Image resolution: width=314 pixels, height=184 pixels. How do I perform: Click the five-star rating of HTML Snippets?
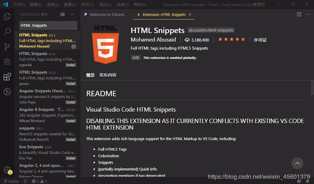232,39
